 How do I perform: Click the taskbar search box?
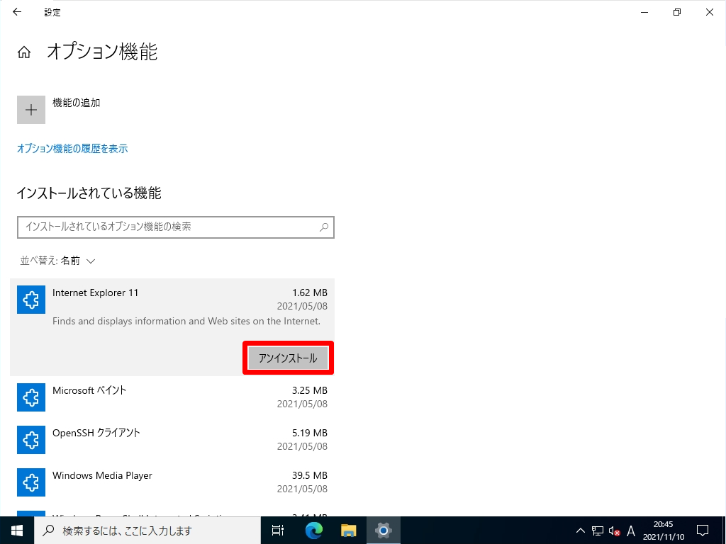click(147, 530)
